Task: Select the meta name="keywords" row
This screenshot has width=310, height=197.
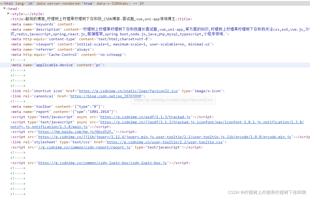Action: click(43, 24)
